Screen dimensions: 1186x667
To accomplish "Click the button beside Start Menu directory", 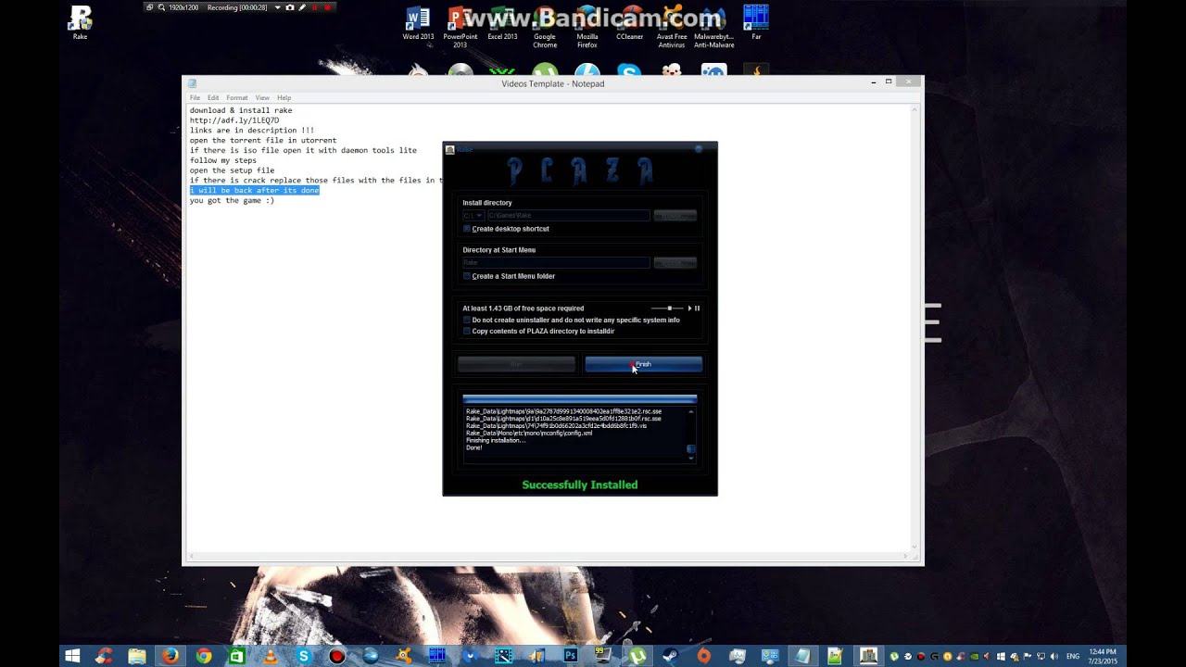I will (675, 262).
